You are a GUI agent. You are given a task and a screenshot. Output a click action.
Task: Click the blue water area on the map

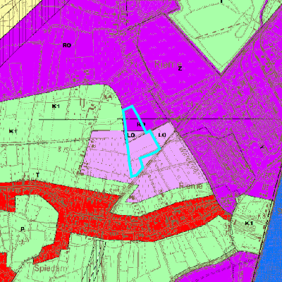(x=270, y=235)
